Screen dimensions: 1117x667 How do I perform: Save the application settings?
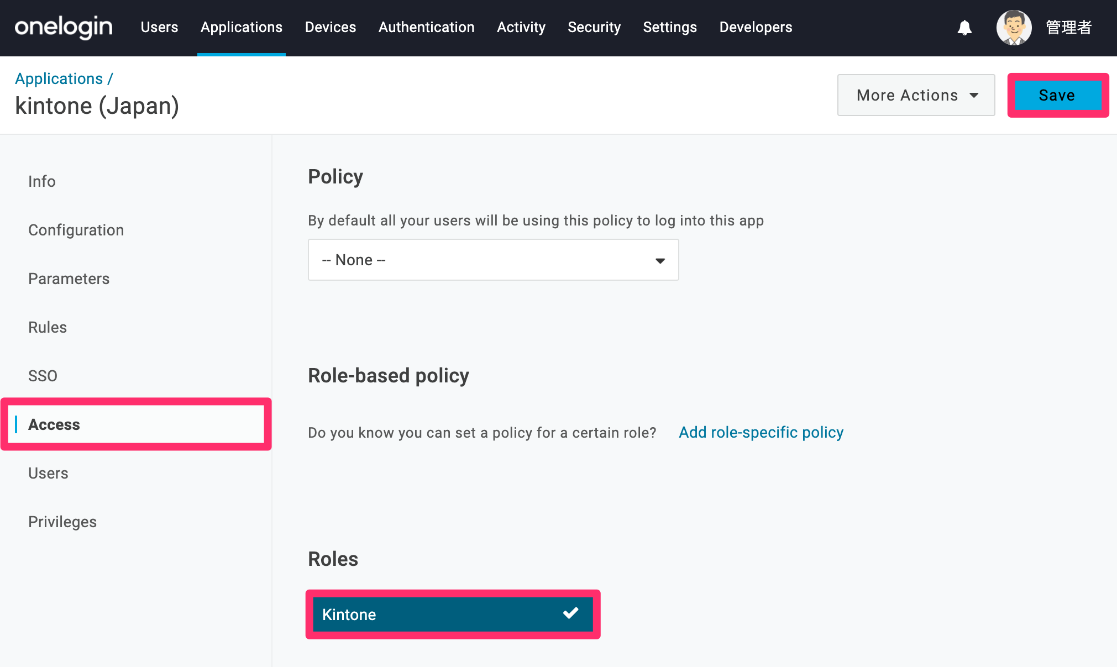click(1058, 95)
